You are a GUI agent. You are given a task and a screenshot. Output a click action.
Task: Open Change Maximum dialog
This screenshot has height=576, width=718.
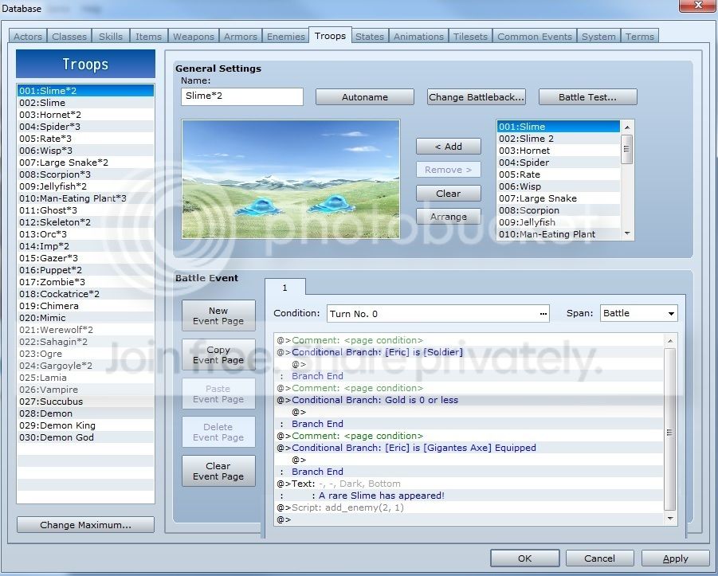point(85,525)
